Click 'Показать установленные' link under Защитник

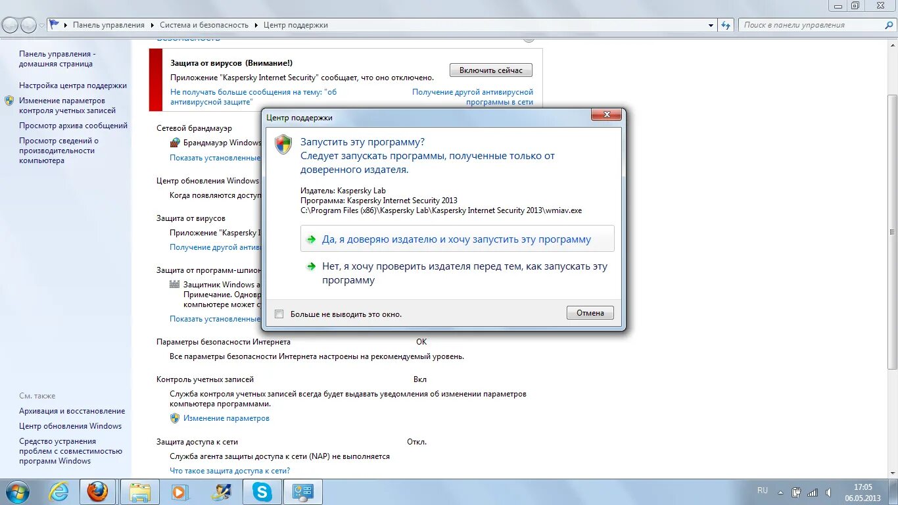point(215,319)
